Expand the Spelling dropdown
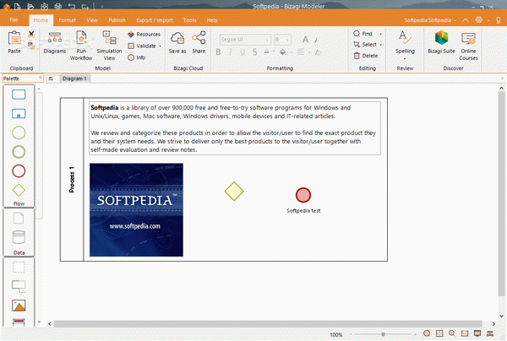Image resolution: width=507 pixels, height=341 pixels. point(405,59)
